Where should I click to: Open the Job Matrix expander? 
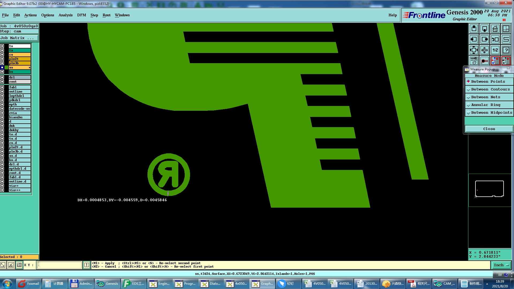[x=19, y=38]
